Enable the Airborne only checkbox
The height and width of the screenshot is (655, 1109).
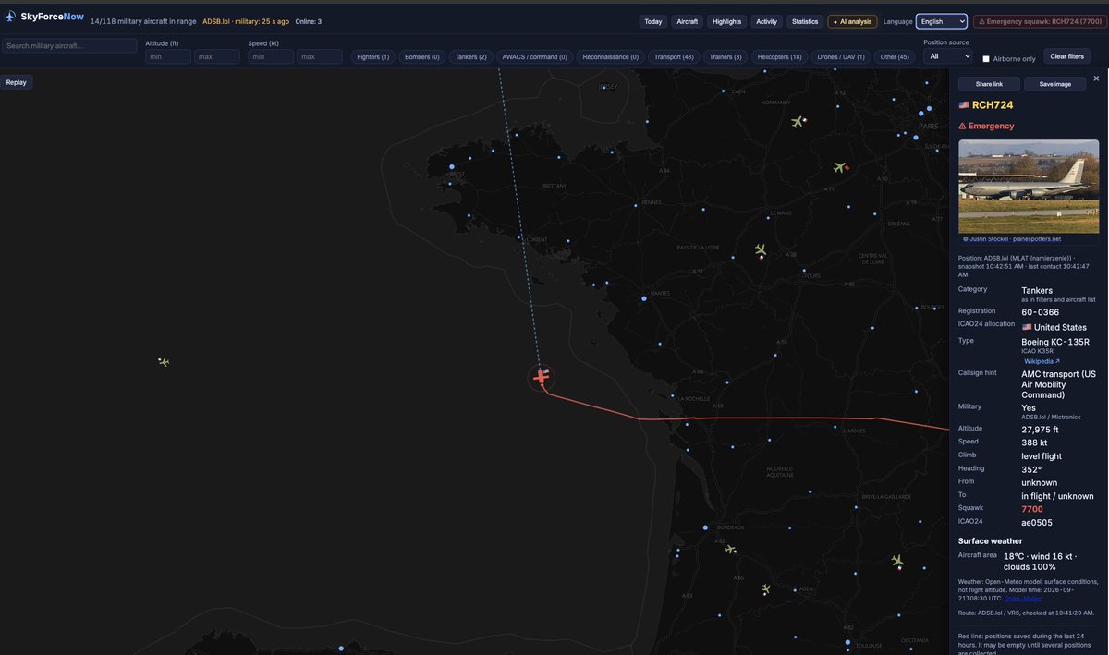point(986,59)
